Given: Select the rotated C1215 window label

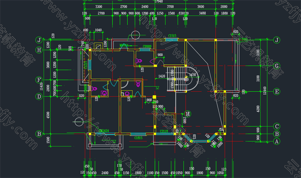Looking at the screenshot, I should (86, 65).
